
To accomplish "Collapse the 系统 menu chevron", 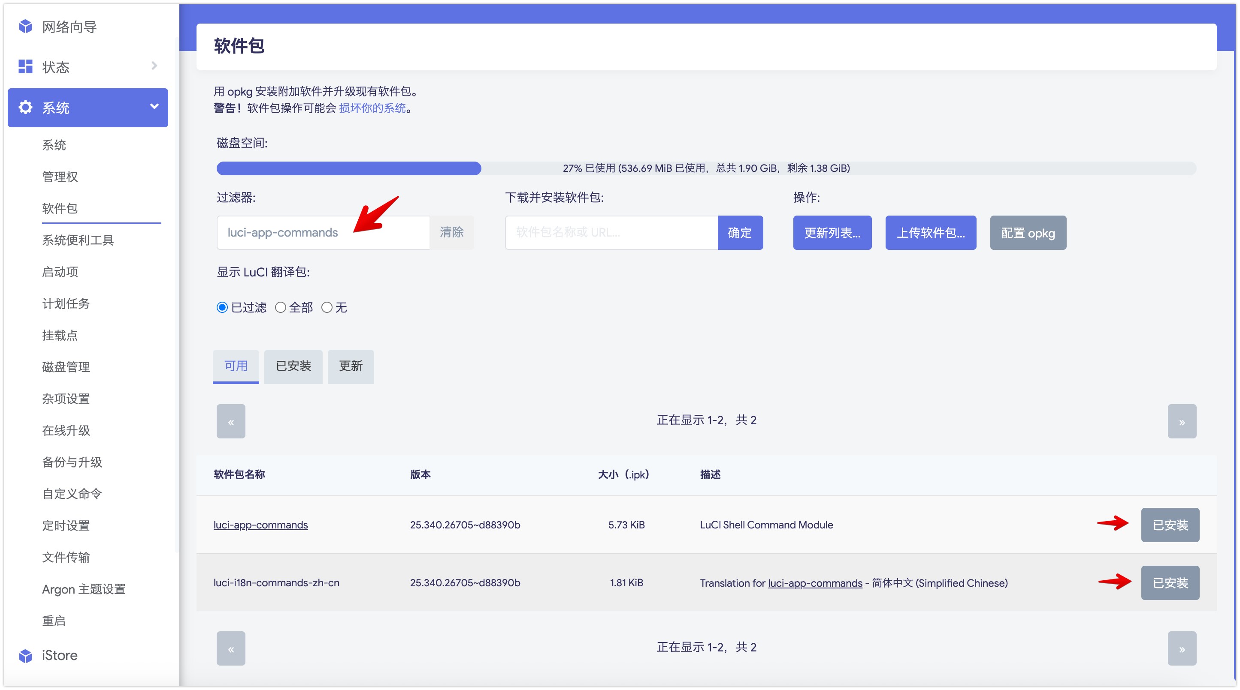I will coord(154,106).
